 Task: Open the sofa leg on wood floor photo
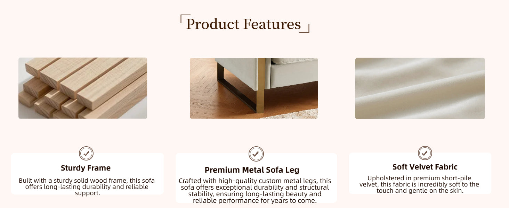[254, 88]
